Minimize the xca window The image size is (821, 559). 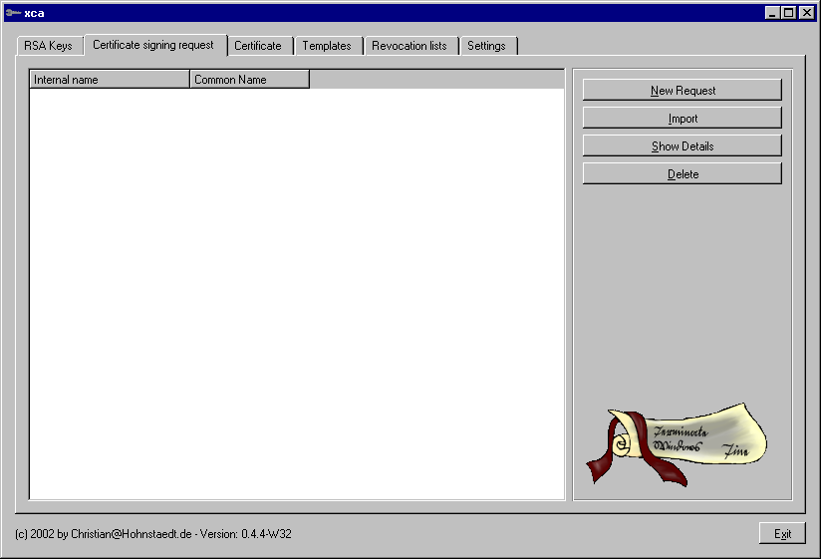tap(773, 13)
